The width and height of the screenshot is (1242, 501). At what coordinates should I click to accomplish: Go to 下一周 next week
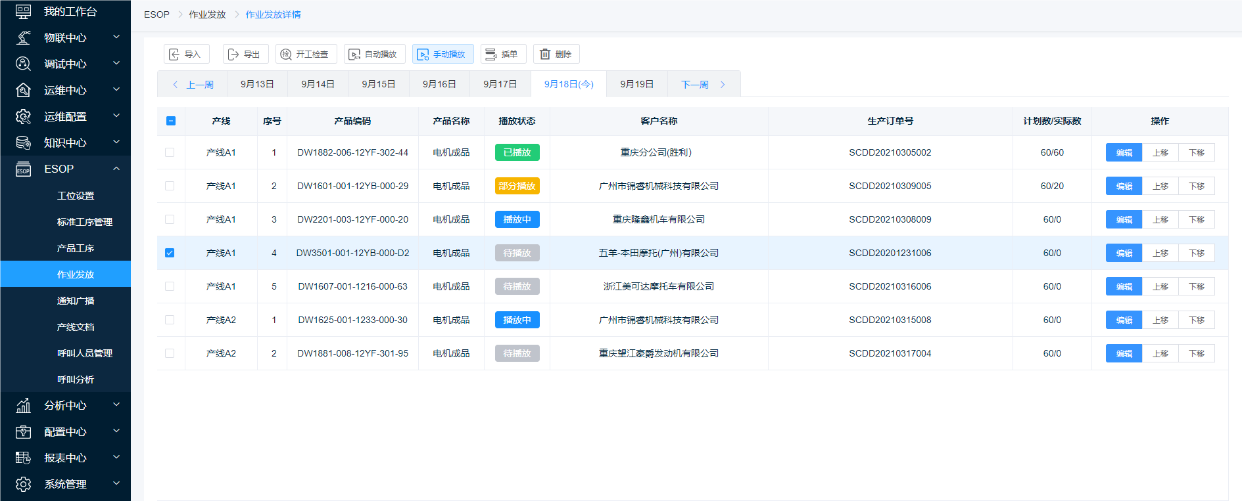[703, 84]
